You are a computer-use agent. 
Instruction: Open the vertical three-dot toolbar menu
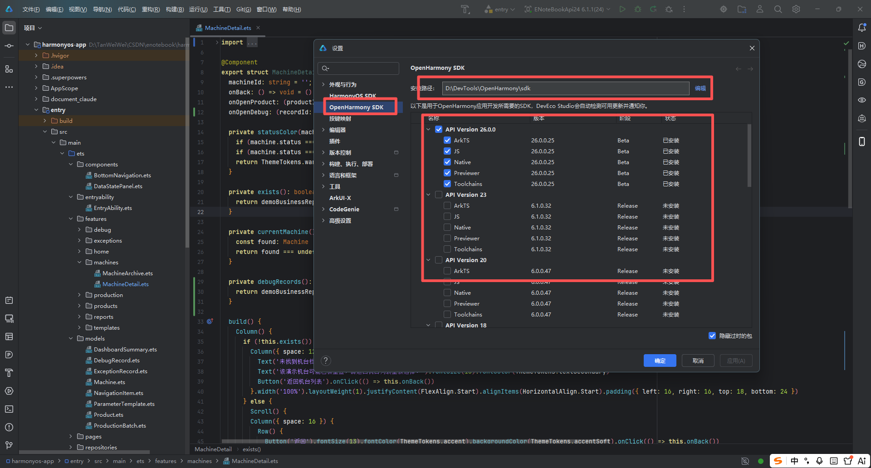tap(684, 9)
